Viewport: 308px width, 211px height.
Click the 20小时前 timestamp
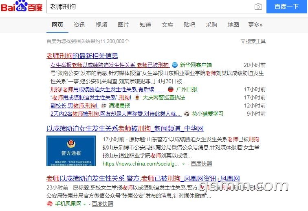coord(255,65)
